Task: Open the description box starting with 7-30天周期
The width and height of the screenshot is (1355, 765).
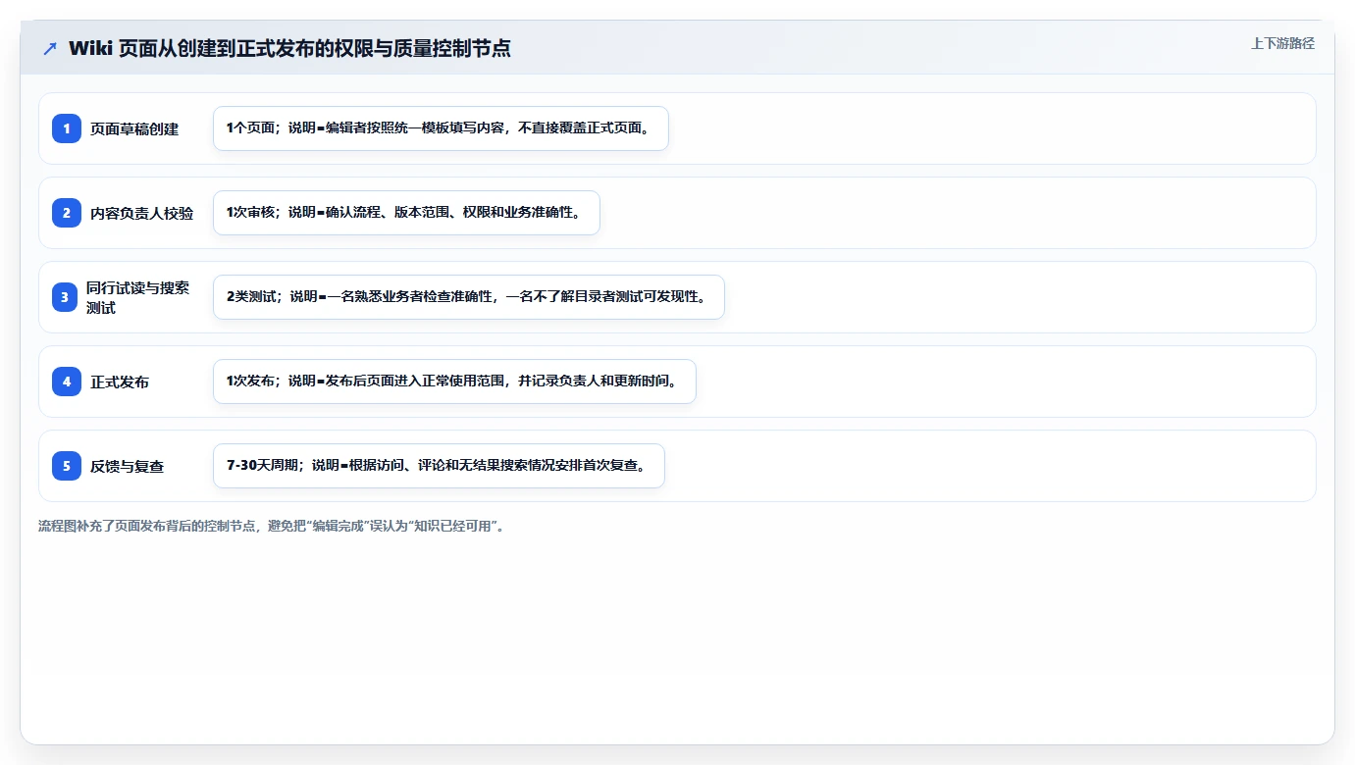Action: [x=439, y=466]
